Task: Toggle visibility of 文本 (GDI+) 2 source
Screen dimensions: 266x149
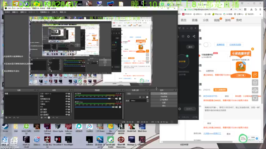Action: (x=66, y=94)
